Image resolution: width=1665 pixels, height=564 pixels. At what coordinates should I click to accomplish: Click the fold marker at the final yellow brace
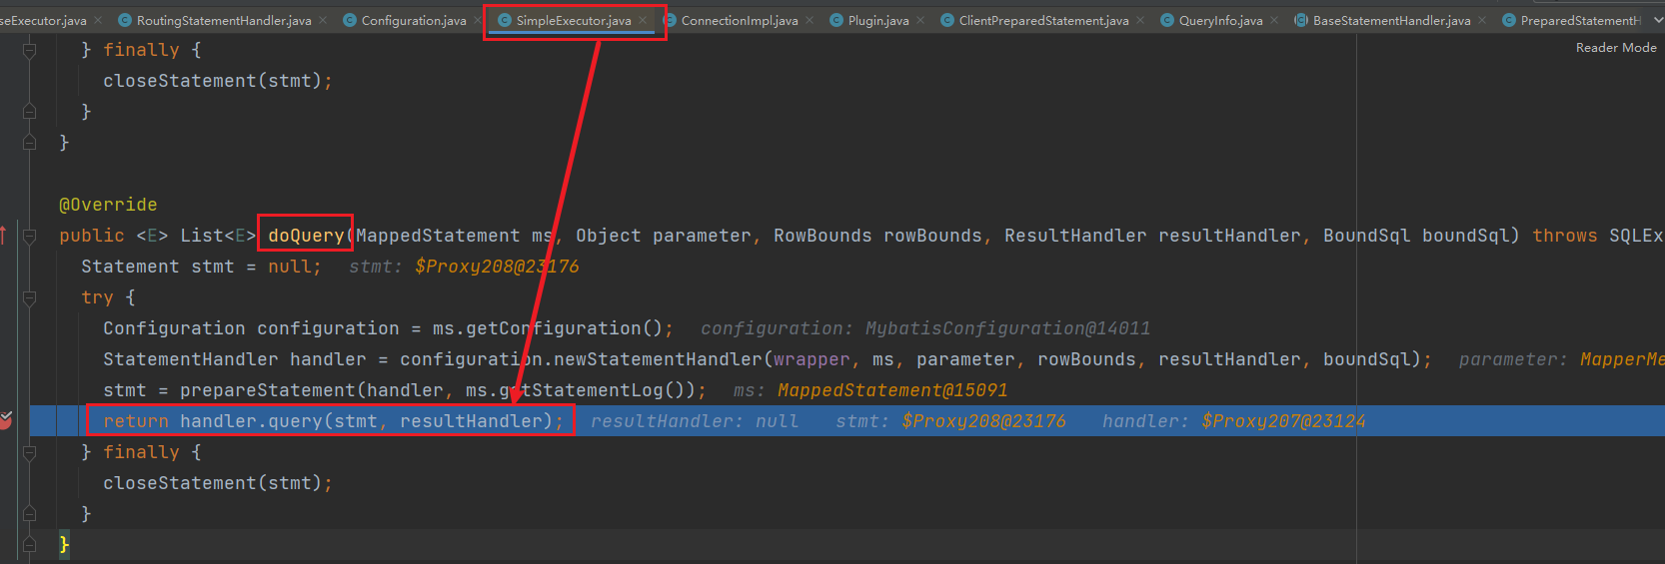[29, 545]
